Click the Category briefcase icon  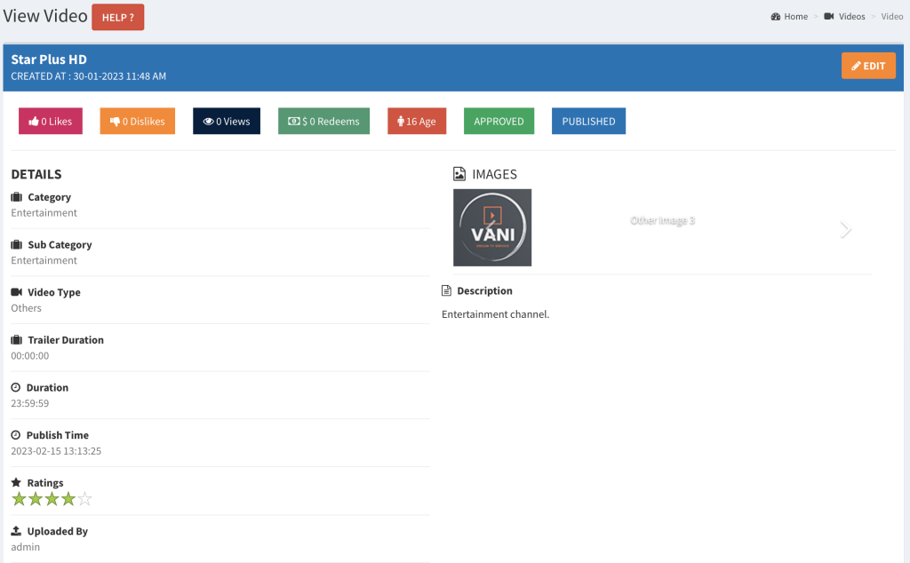pos(16,197)
